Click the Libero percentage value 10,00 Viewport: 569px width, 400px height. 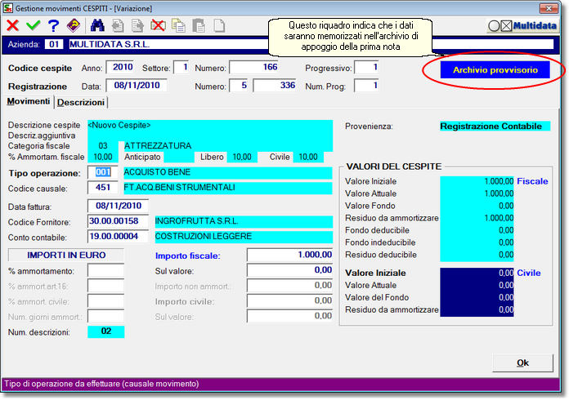point(242,157)
